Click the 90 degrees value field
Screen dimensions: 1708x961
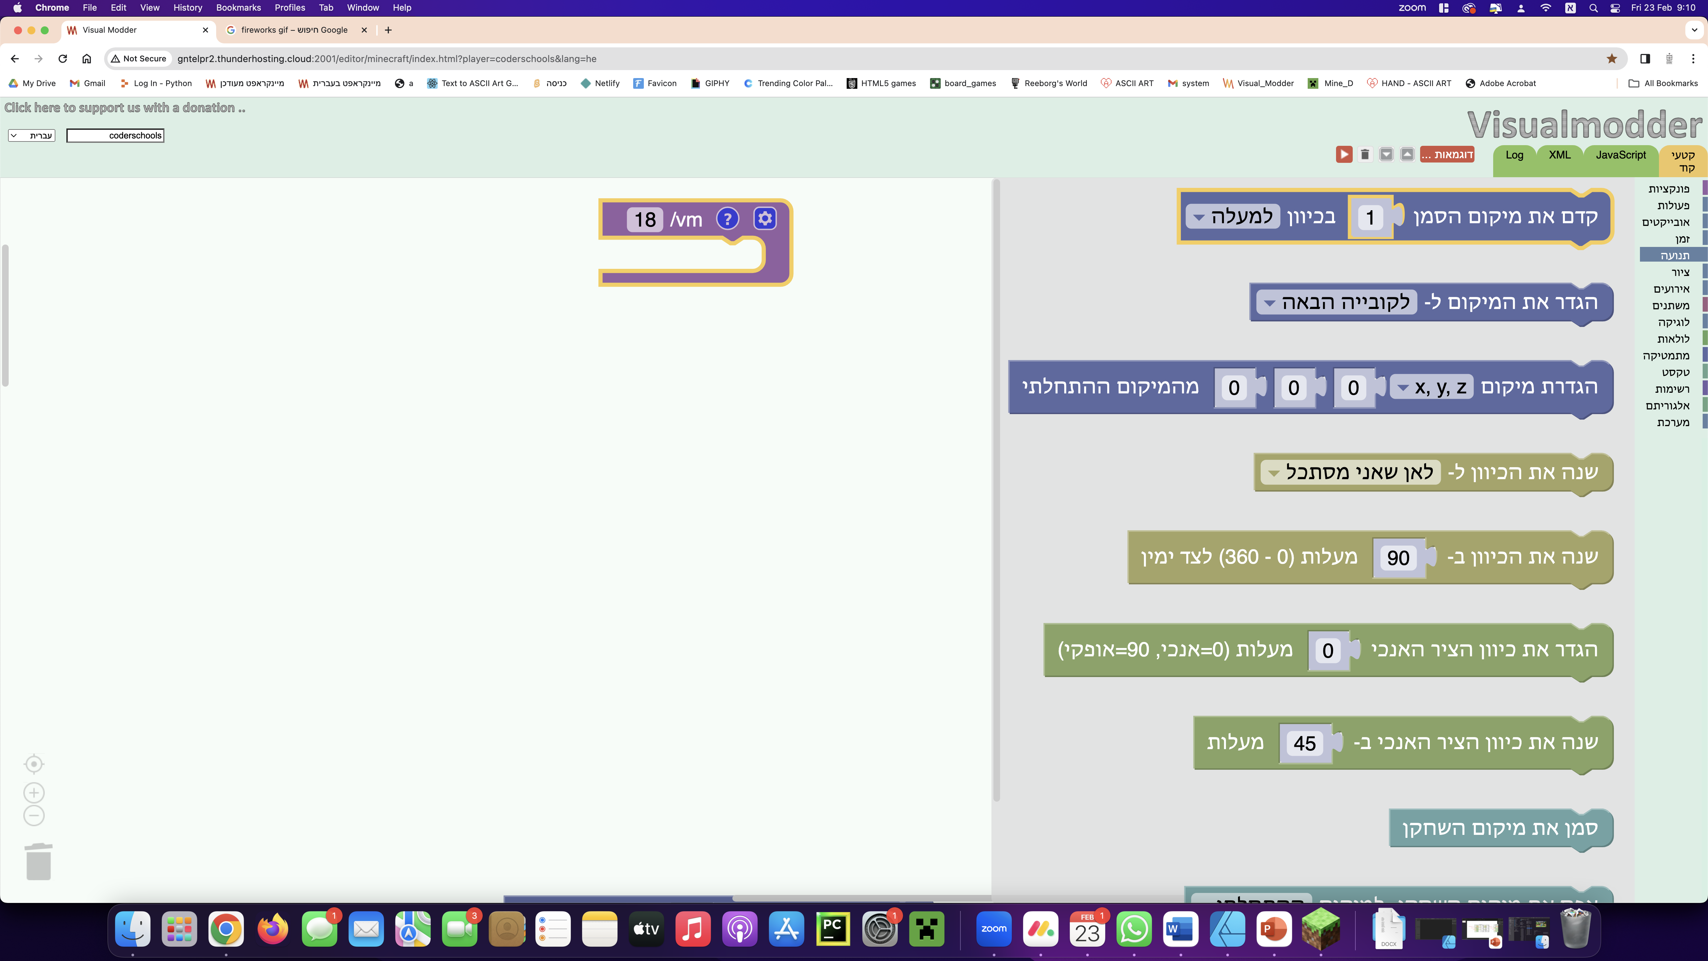[x=1398, y=558]
